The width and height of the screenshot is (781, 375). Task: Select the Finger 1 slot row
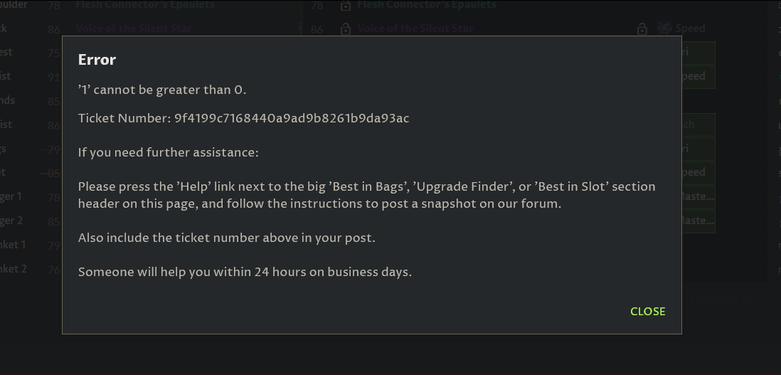[11, 196]
